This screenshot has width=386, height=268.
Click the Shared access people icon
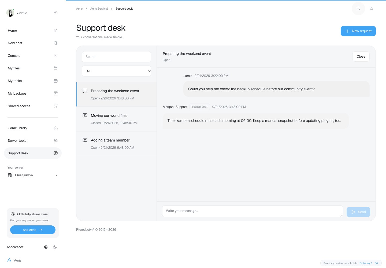55,106
